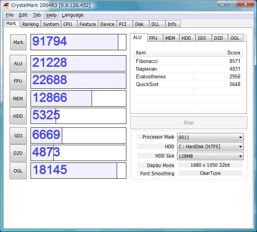Click the CrystalMark app icon in title bar
Viewport: 257px width, 232px height.
click(x=7, y=5)
